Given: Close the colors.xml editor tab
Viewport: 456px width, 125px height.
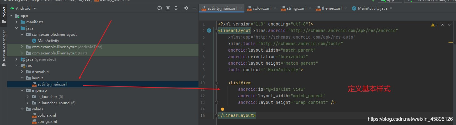Looking at the screenshot, I should (275, 8).
